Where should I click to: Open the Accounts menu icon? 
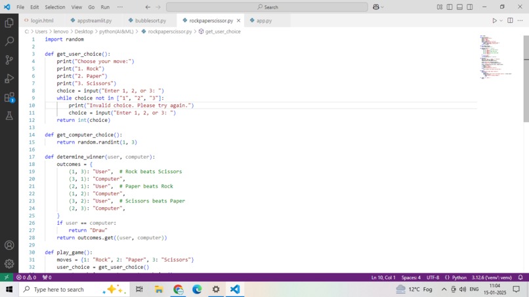[x=9, y=245]
